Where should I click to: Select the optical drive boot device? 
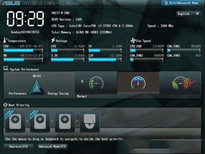(90, 121)
